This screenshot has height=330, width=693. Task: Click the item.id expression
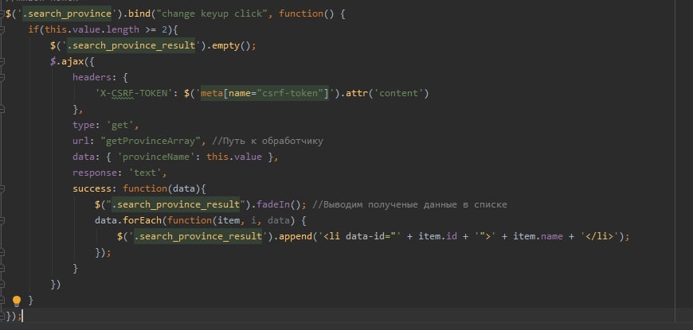click(x=437, y=236)
